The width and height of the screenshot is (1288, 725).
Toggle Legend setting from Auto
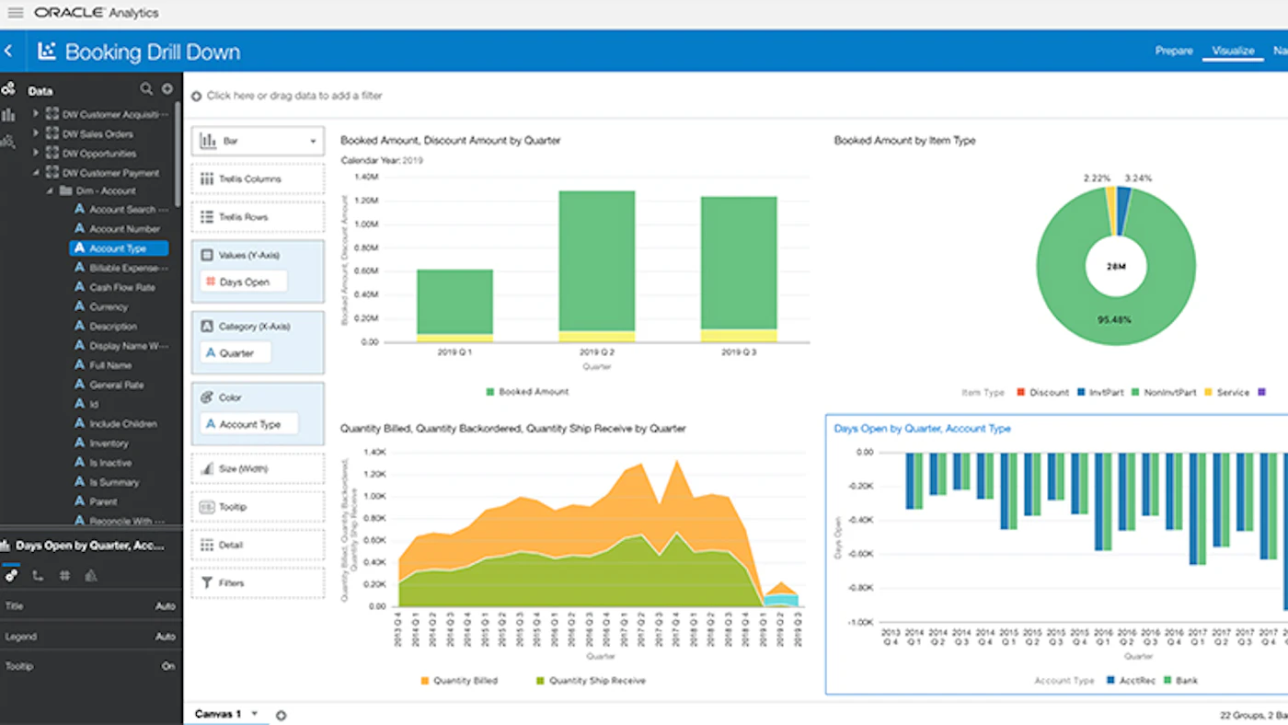(x=166, y=636)
